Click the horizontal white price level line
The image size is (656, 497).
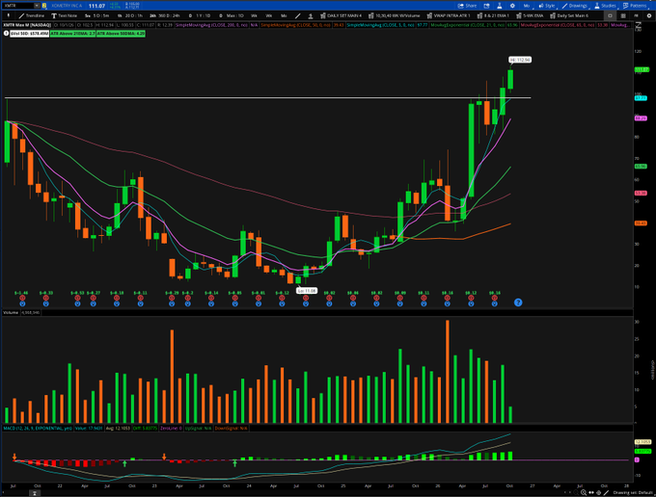268,97
